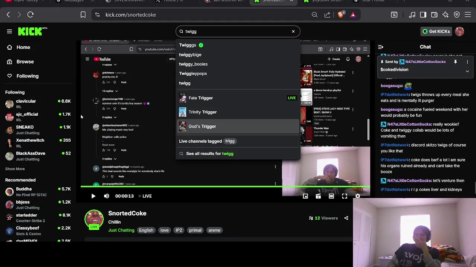This screenshot has width=476, height=267.
Task: Open the pinned message three-dot menu
Action: tap(467, 62)
